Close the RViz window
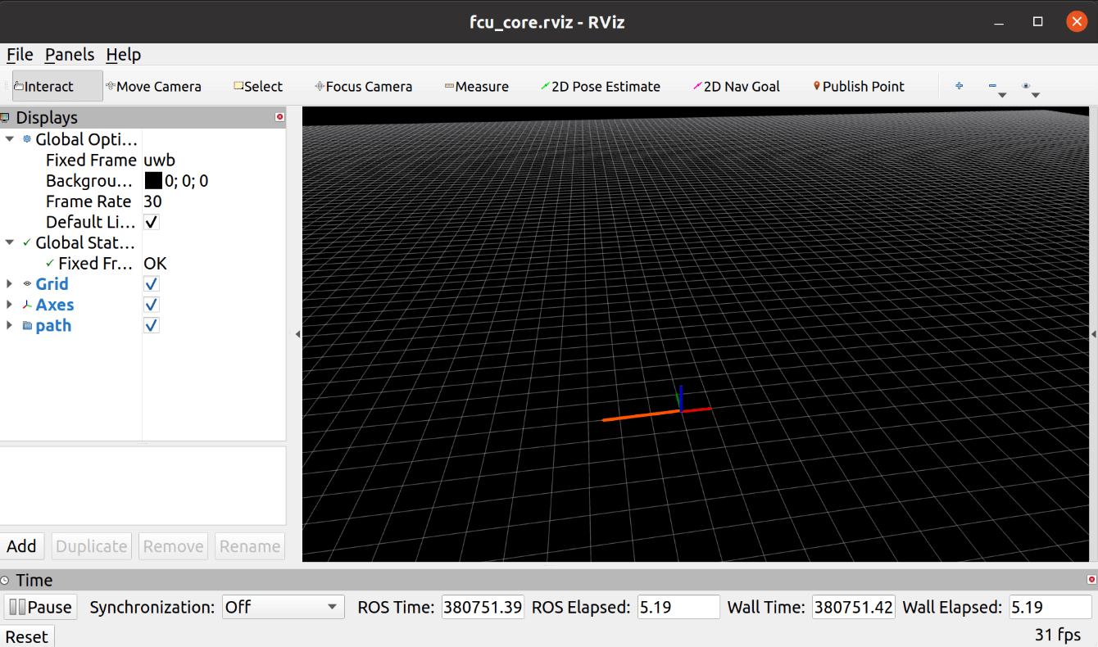This screenshot has height=647, width=1098. tap(1076, 22)
